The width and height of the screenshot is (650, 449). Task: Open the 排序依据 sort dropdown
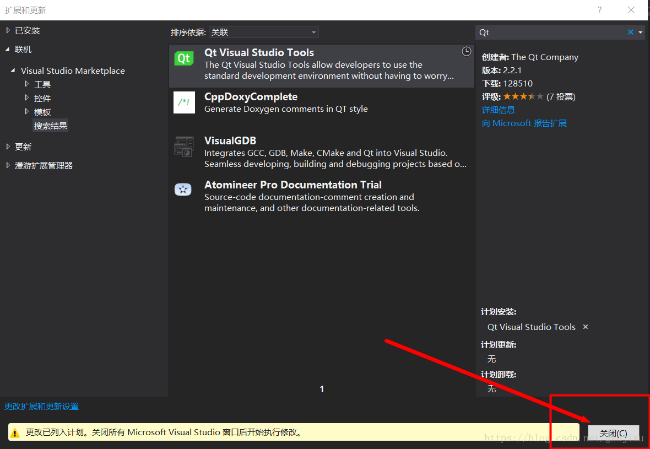[x=263, y=32]
